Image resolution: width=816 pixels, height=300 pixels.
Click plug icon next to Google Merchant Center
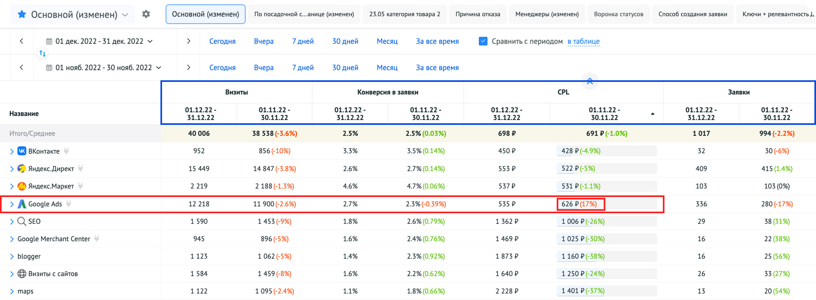tap(97, 239)
